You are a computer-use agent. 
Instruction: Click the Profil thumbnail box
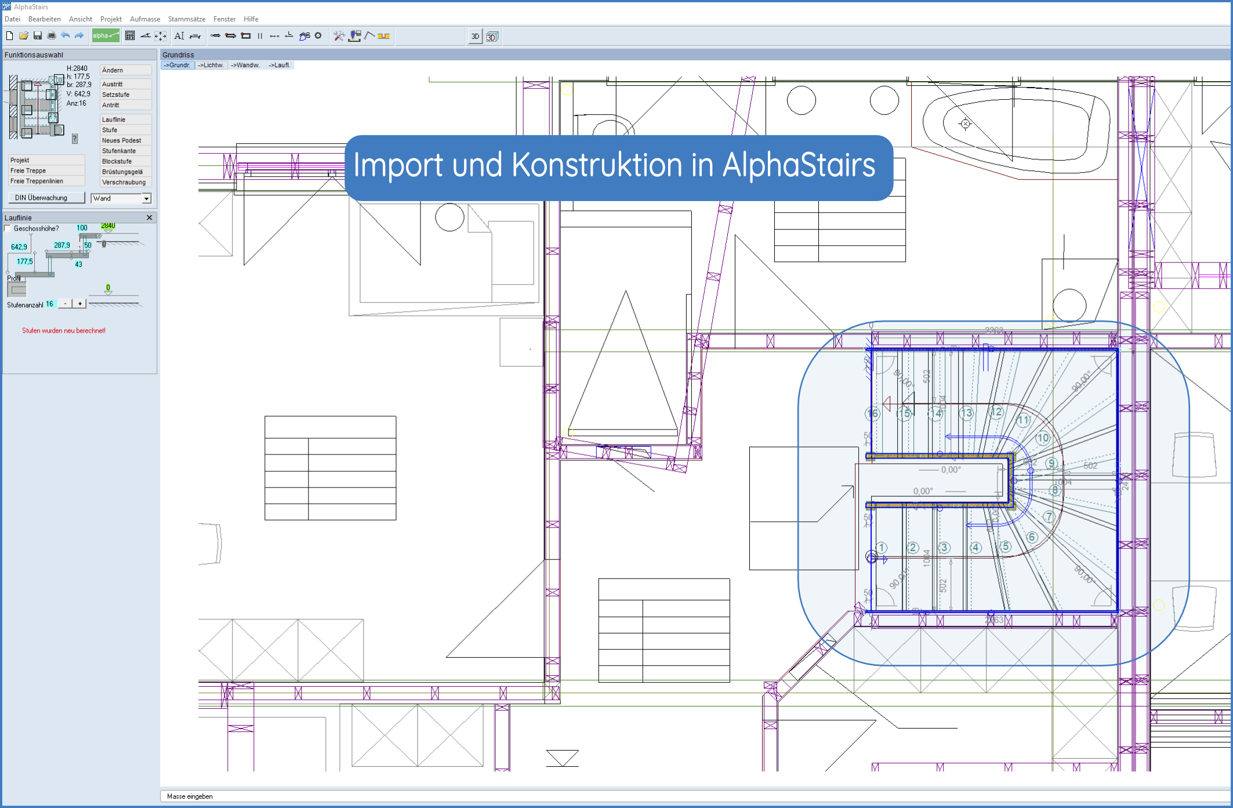tap(17, 289)
